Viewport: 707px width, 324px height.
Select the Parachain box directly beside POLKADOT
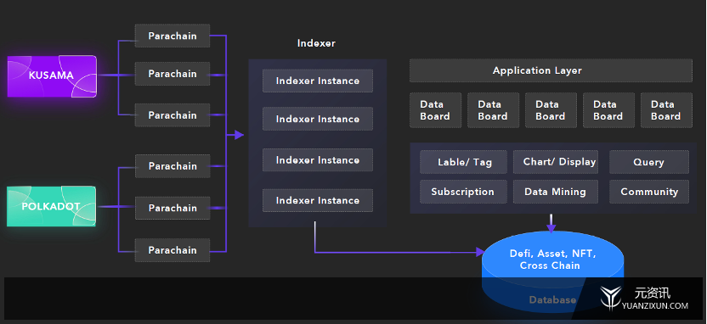click(173, 208)
